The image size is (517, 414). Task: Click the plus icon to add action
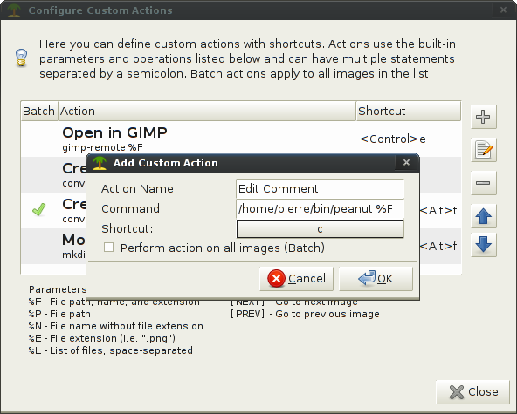point(483,117)
